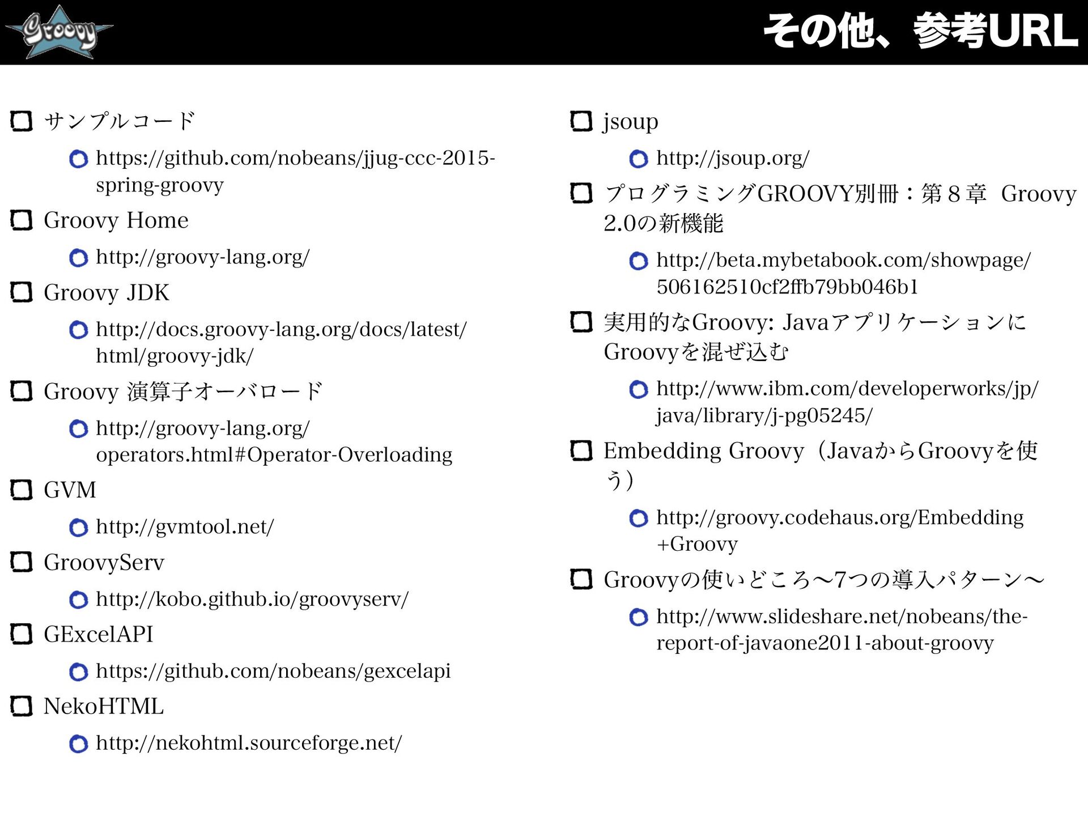Screen dimensions: 1088x816
Task: Open the groovy-lang.org link under Groovy Home
Action: [x=203, y=257]
